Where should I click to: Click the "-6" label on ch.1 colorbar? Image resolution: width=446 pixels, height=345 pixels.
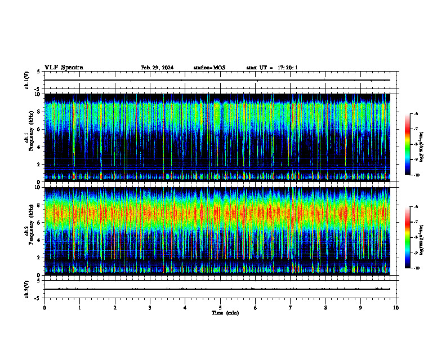[x=416, y=114]
